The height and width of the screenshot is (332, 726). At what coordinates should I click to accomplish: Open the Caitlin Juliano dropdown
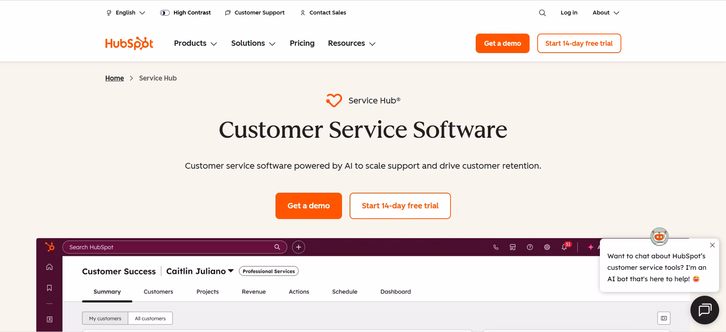[200, 271]
